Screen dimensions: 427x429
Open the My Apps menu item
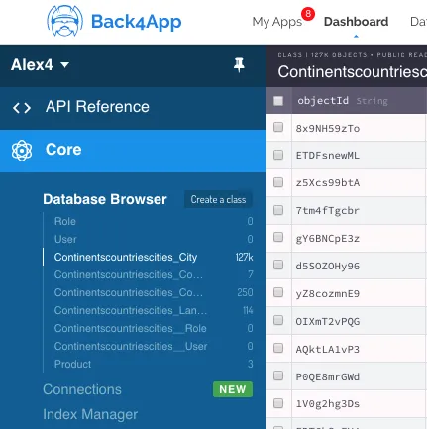pyautogui.click(x=277, y=22)
